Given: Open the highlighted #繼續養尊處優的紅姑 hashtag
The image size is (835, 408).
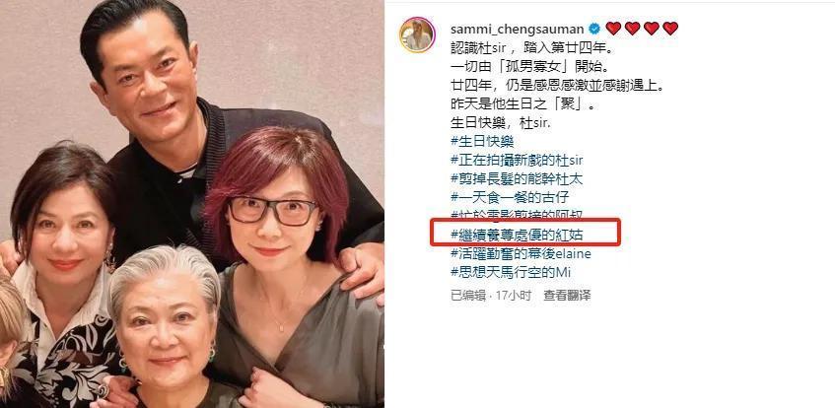Looking at the screenshot, I should [517, 235].
